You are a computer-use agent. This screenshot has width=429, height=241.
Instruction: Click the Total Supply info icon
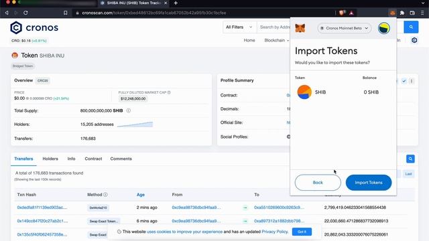pyautogui.click(x=128, y=110)
